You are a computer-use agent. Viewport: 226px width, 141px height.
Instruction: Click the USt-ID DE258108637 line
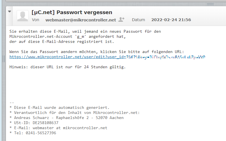[34, 123]
